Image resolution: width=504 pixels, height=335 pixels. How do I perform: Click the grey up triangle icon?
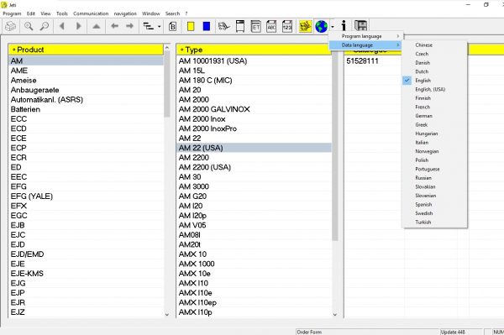(x=97, y=26)
